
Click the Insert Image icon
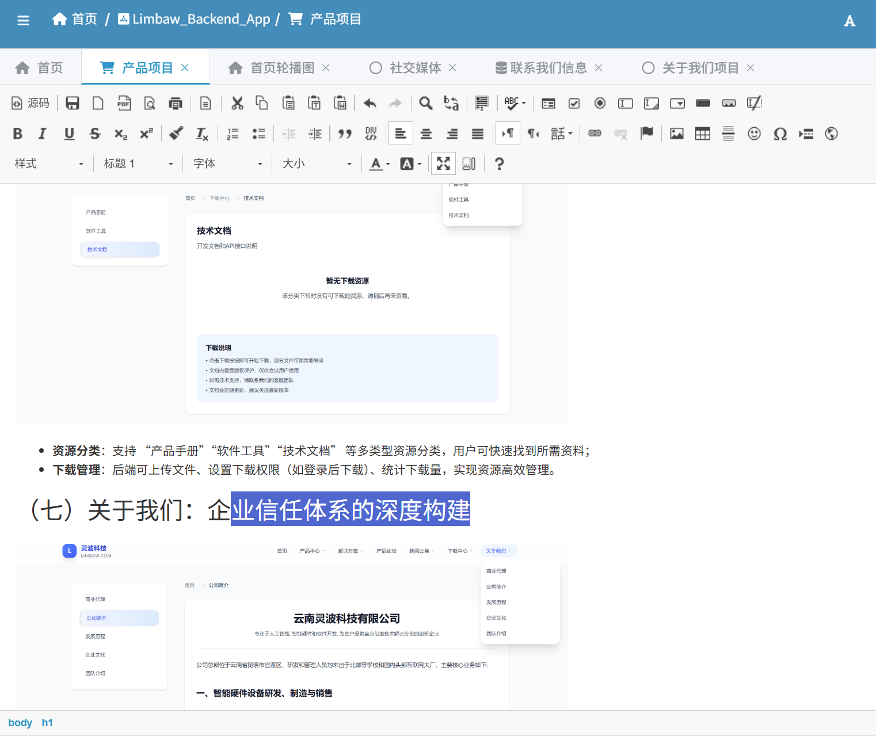[677, 134]
